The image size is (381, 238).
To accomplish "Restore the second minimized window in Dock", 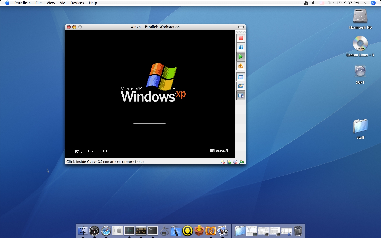I will point(263,231).
